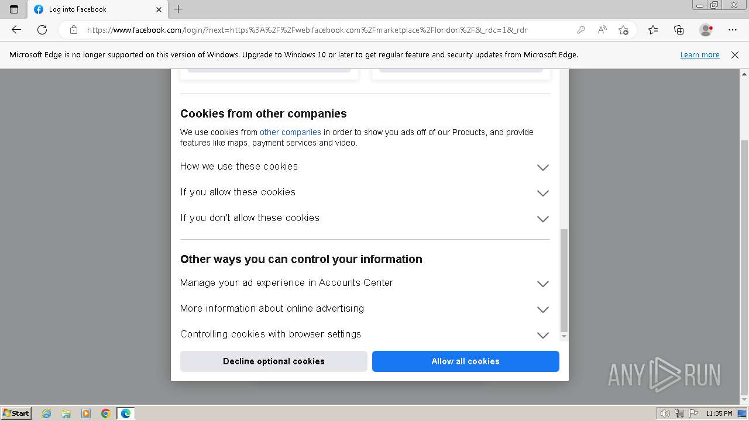Refresh the Facebook login page
Screen dimensions: 749x421
[42, 30]
